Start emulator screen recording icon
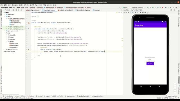This screenshot has height=101, width=180. pos(145,13)
